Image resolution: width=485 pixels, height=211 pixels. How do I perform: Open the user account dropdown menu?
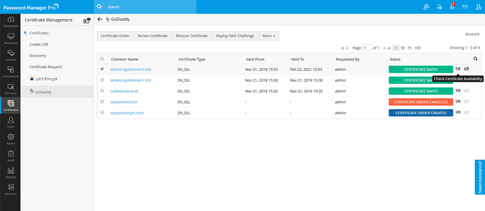pyautogui.click(x=478, y=7)
